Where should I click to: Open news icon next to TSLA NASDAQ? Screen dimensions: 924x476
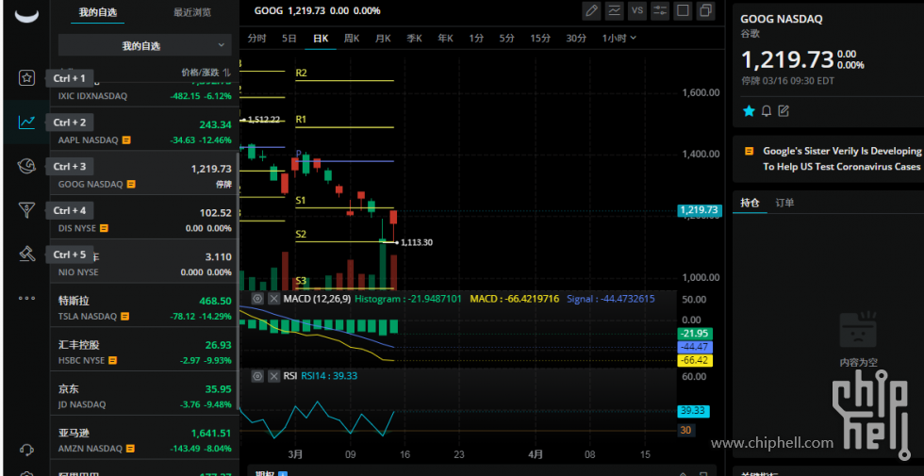pyautogui.click(x=124, y=317)
